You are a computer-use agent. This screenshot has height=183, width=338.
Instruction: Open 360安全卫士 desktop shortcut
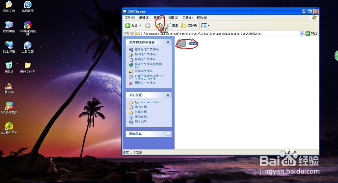click(9, 128)
